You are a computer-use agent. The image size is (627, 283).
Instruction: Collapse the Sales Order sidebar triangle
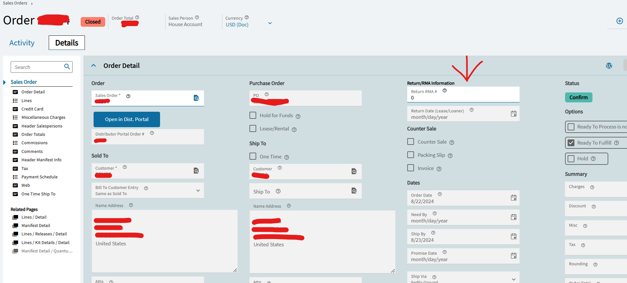coord(5,82)
